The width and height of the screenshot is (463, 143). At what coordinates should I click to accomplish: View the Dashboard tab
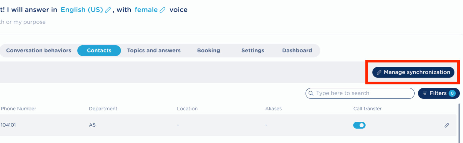click(297, 50)
